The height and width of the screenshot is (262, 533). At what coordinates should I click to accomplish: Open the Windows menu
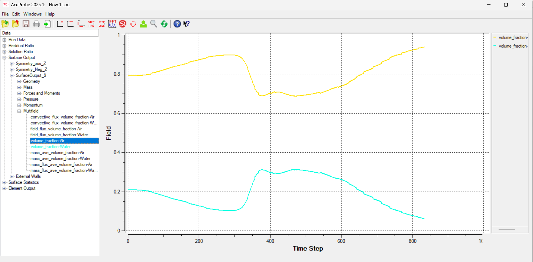point(32,14)
